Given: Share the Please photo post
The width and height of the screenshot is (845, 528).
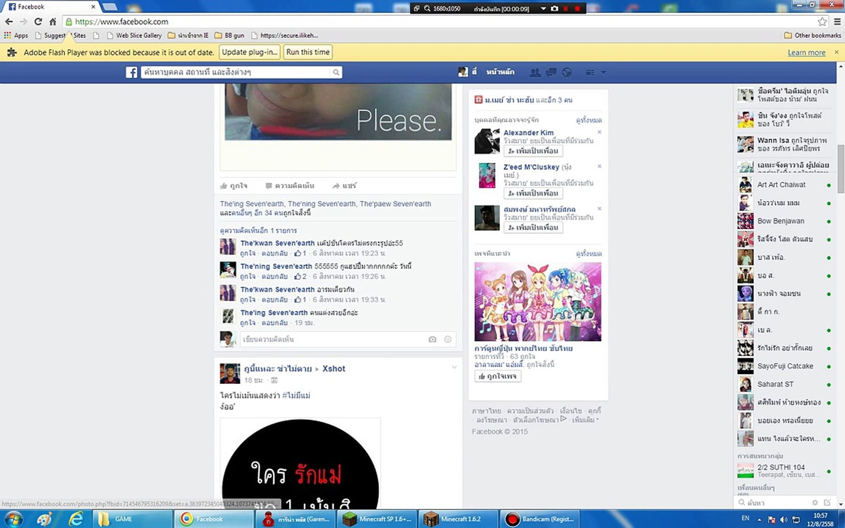Looking at the screenshot, I should coord(344,186).
